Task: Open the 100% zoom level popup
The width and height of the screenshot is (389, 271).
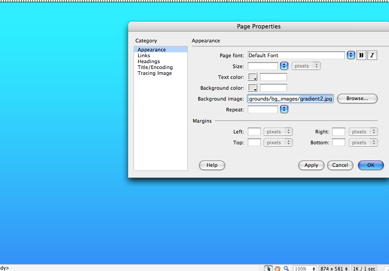Action: point(305,268)
